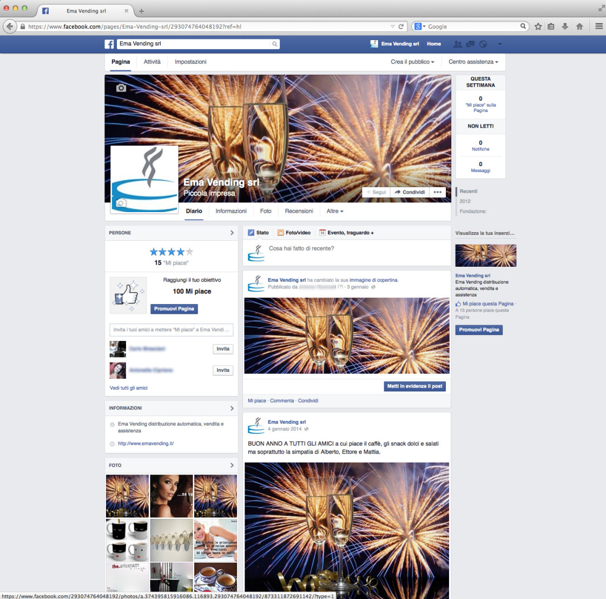The height and width of the screenshot is (599, 606).
Task: Click Promuovi Pagina in right sidebar
Action: pos(479,330)
